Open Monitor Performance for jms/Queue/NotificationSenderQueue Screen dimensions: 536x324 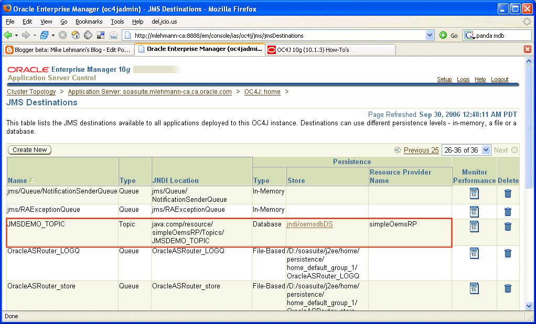(x=474, y=193)
